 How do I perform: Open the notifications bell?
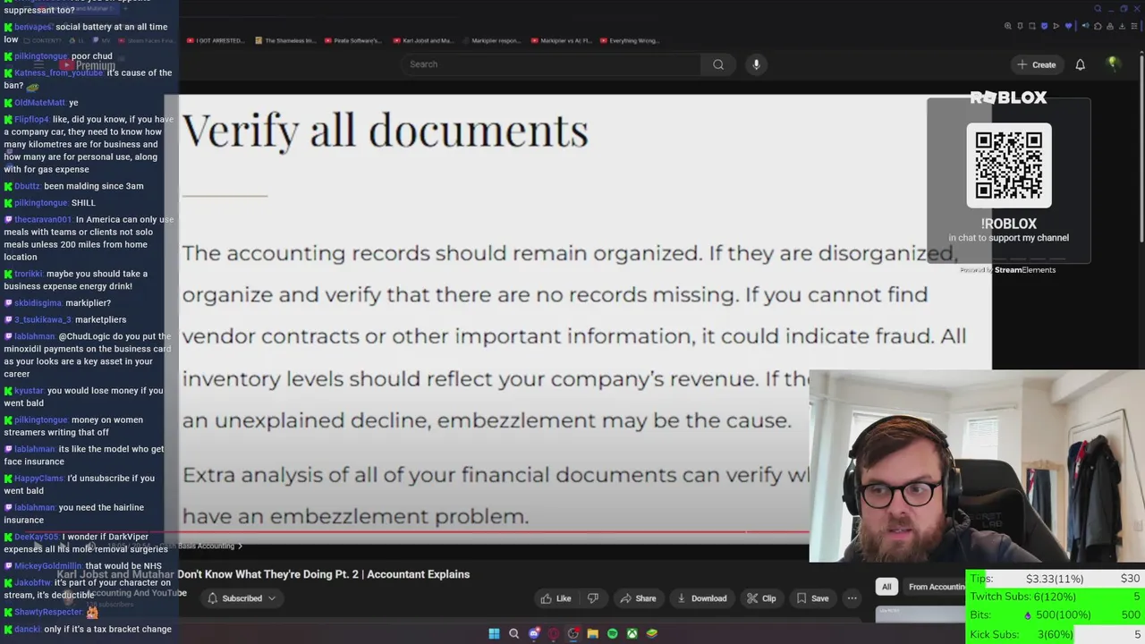1080,64
